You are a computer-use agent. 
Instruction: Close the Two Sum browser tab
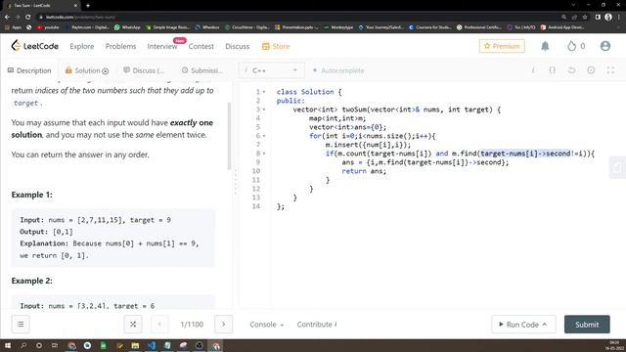[x=75, y=6]
